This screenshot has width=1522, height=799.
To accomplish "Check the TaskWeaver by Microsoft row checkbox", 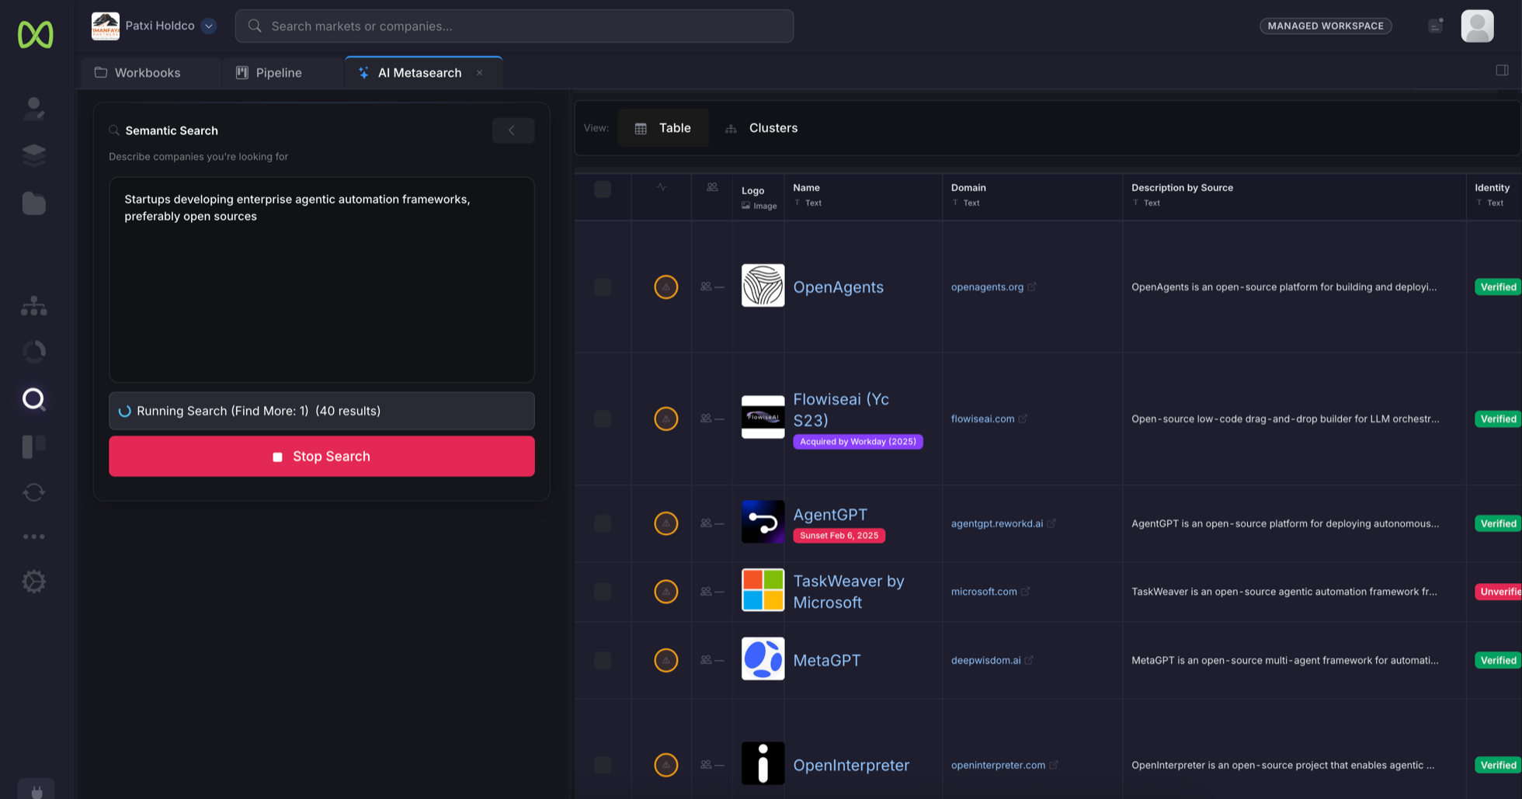I will [x=603, y=592].
